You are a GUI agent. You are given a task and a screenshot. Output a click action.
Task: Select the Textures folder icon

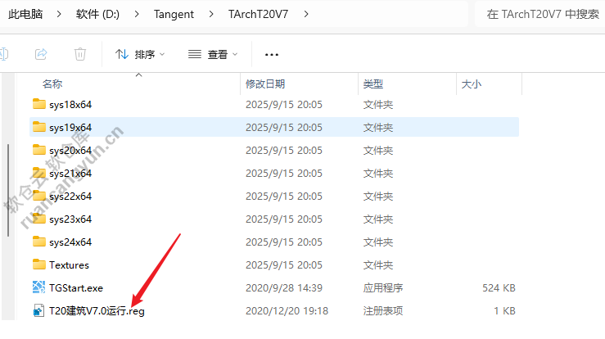(x=38, y=264)
